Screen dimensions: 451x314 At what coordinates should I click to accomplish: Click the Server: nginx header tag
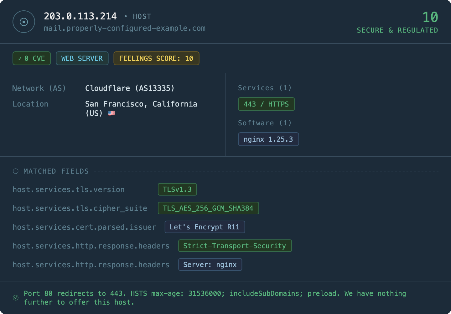click(210, 265)
